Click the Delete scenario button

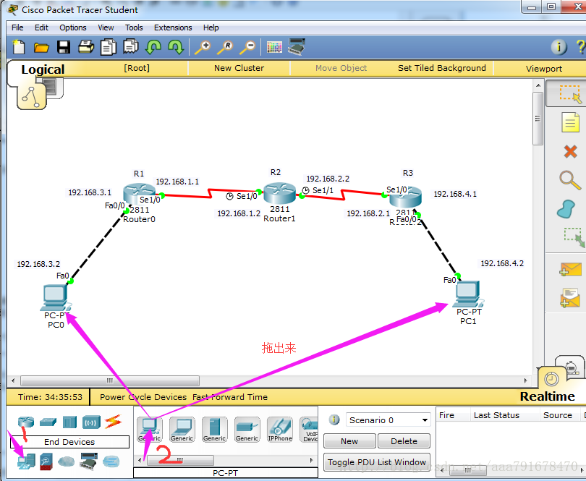[404, 441]
